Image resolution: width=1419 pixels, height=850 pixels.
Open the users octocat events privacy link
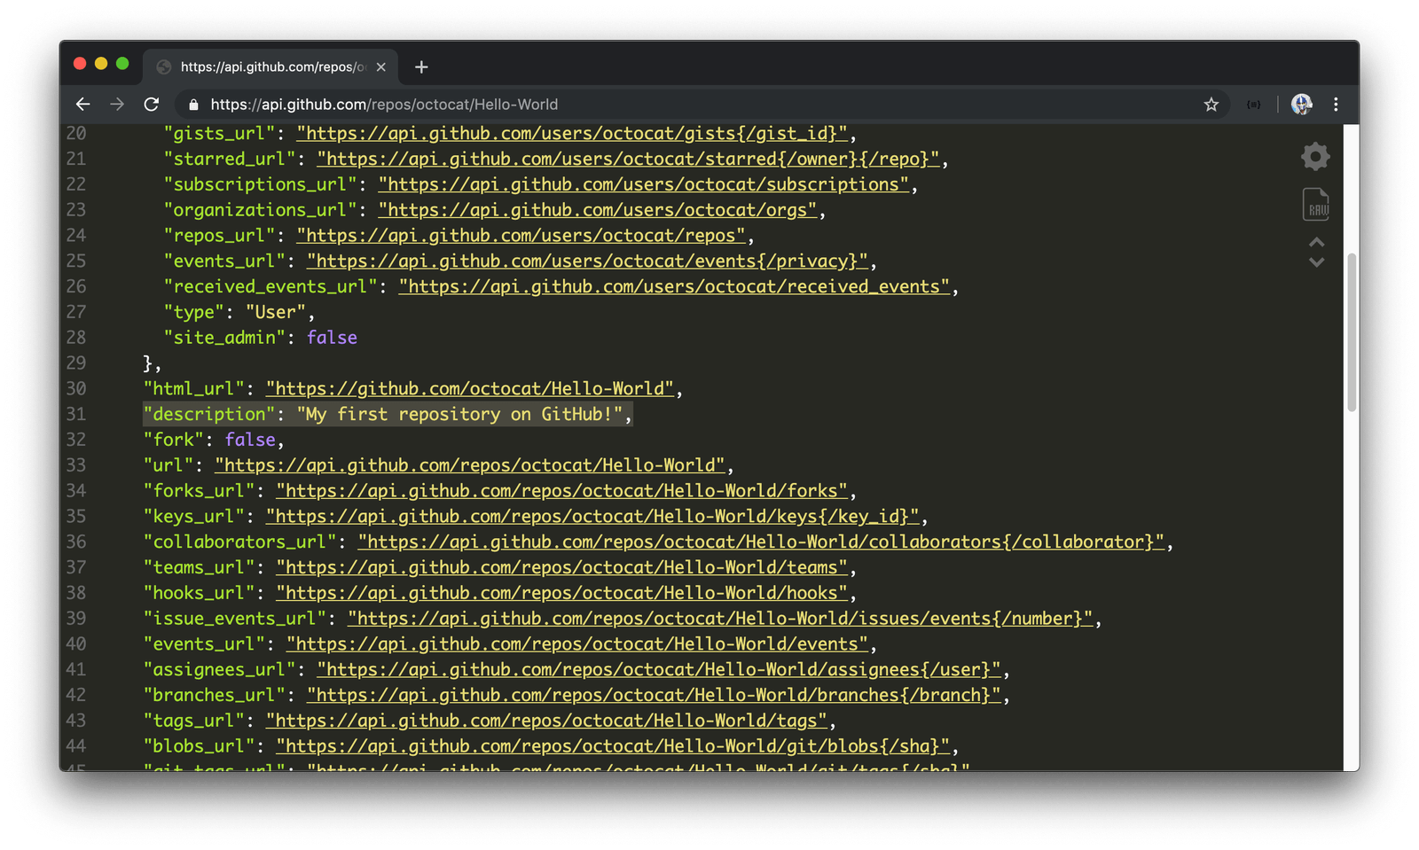pos(587,261)
